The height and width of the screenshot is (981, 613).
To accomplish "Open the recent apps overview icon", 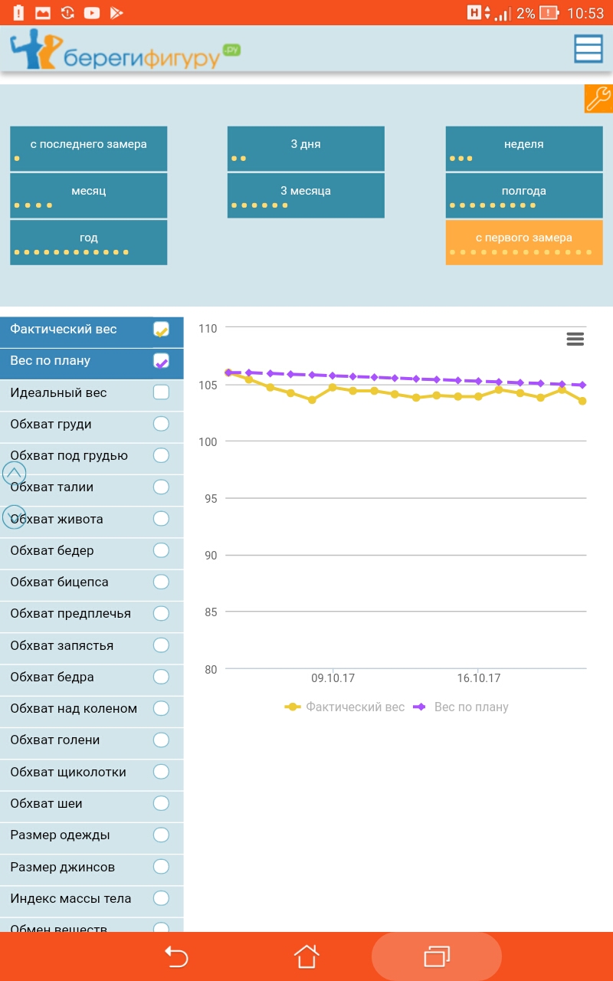I will [437, 956].
